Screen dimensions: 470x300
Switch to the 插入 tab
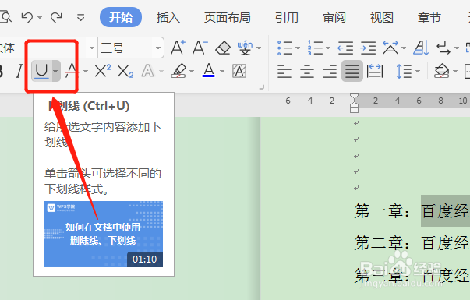[x=168, y=18]
